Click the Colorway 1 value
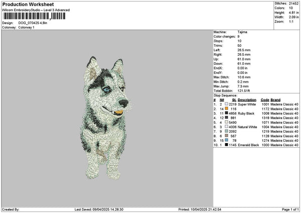Screen dimensions: 301x213 [26, 28]
